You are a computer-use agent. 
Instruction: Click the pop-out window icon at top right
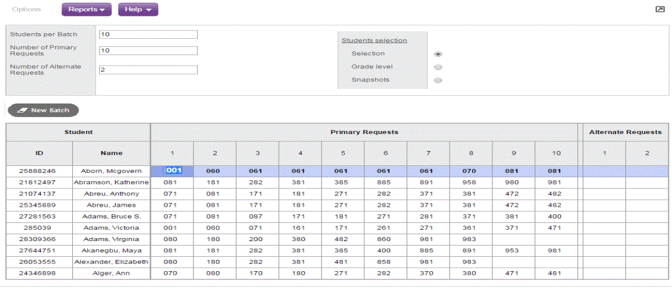[x=659, y=9]
